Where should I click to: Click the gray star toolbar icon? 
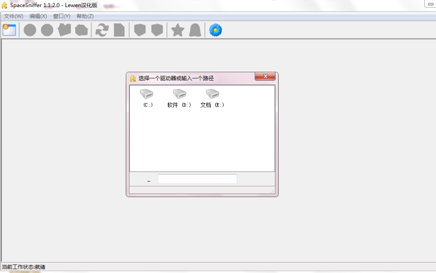pos(178,30)
